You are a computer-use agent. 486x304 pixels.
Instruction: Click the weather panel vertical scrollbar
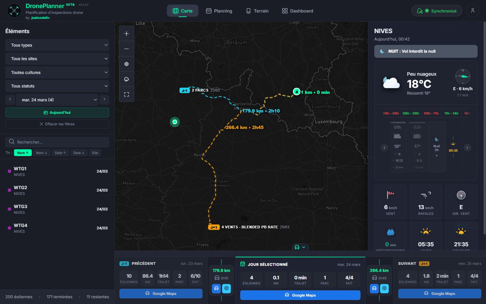485,128
